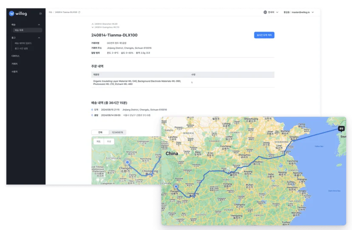Open the 거래처 sidebar menu
Image resolution: width=352 pixels, height=230 pixels.
point(14,64)
